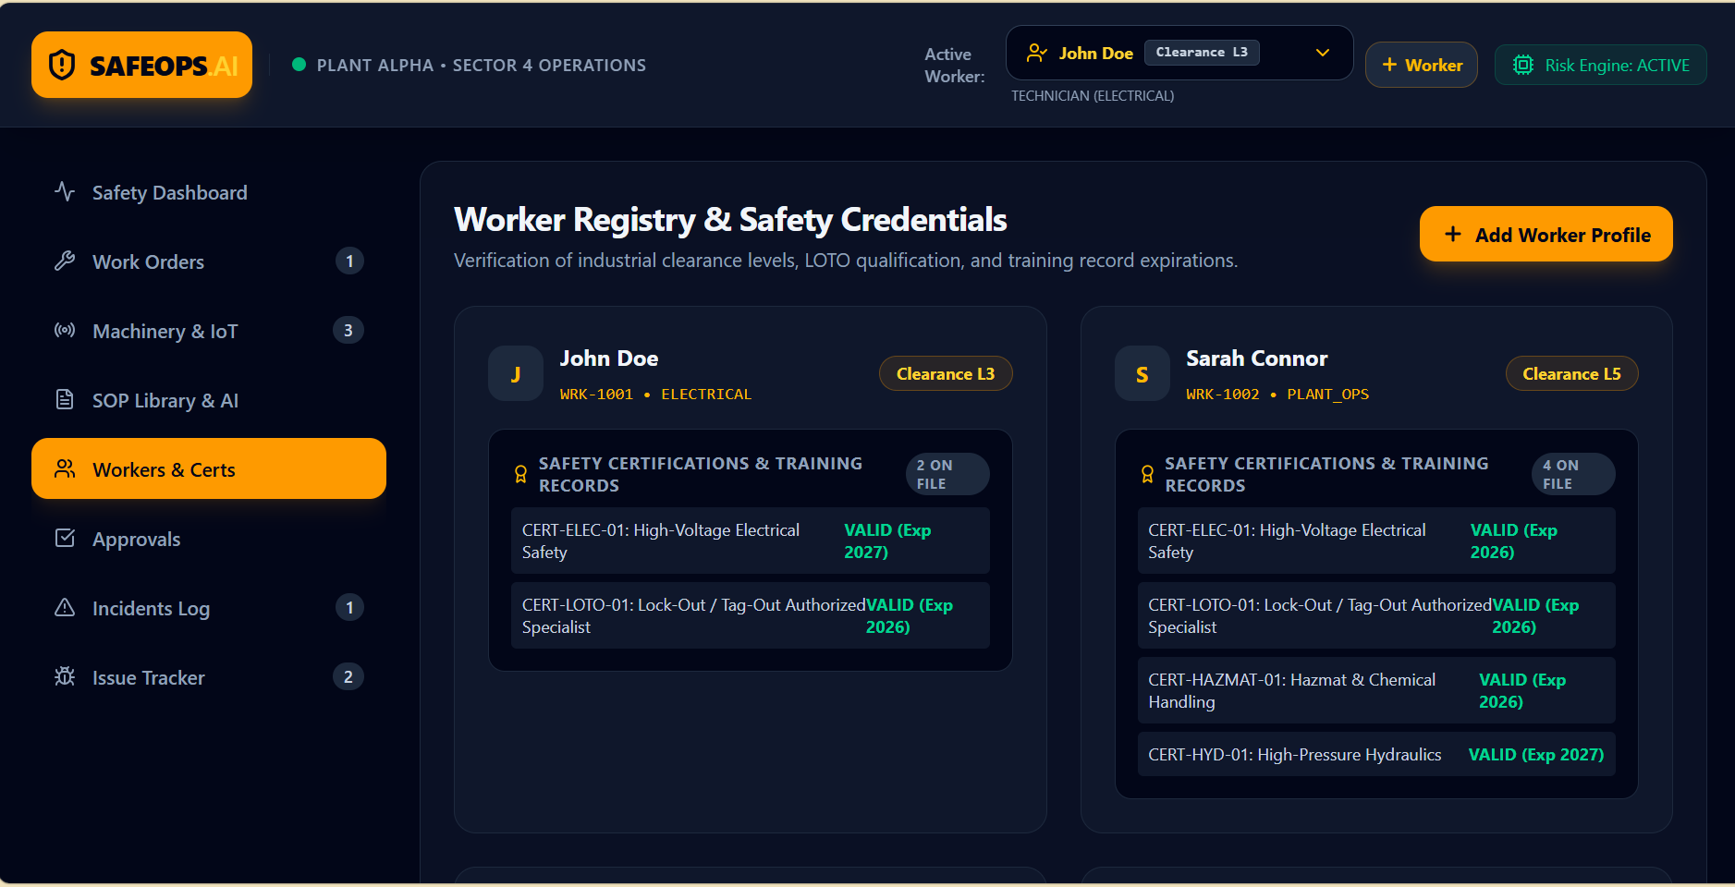The height and width of the screenshot is (887, 1735).
Task: Go to Work Orders
Action: click(209, 261)
